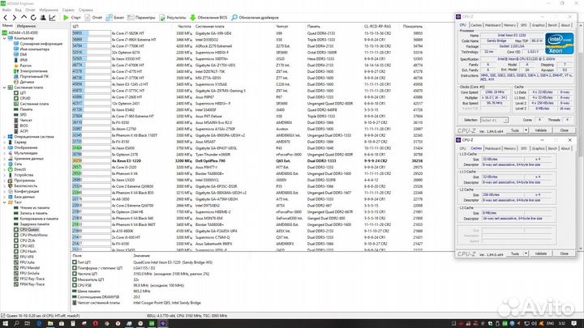Switch to the Меню sidebar tab
584x328 pixels.
click(x=7, y=26)
